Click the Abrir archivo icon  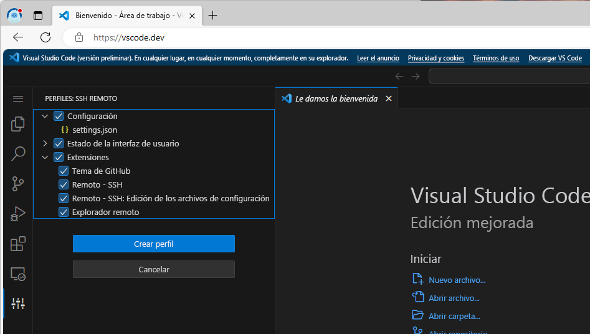point(417,297)
